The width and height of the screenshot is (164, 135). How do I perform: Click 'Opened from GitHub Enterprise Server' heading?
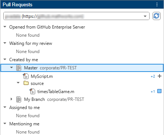(x=47, y=27)
